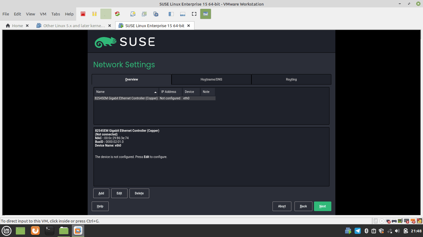Switch to the Hostname/DNS tab
This screenshot has width=423, height=237.
211,79
